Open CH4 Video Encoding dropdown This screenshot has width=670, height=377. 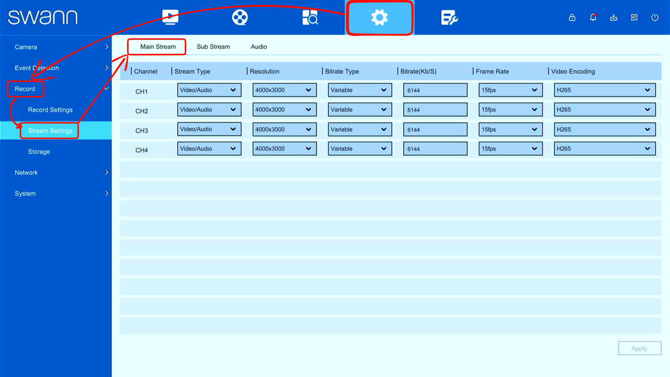click(605, 149)
